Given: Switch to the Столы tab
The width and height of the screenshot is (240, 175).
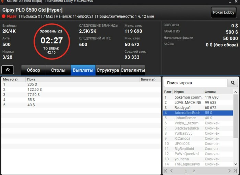Looking at the screenshot, I should 58,70.
